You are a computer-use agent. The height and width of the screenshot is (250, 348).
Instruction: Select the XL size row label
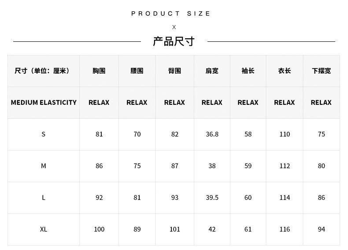tap(44, 229)
